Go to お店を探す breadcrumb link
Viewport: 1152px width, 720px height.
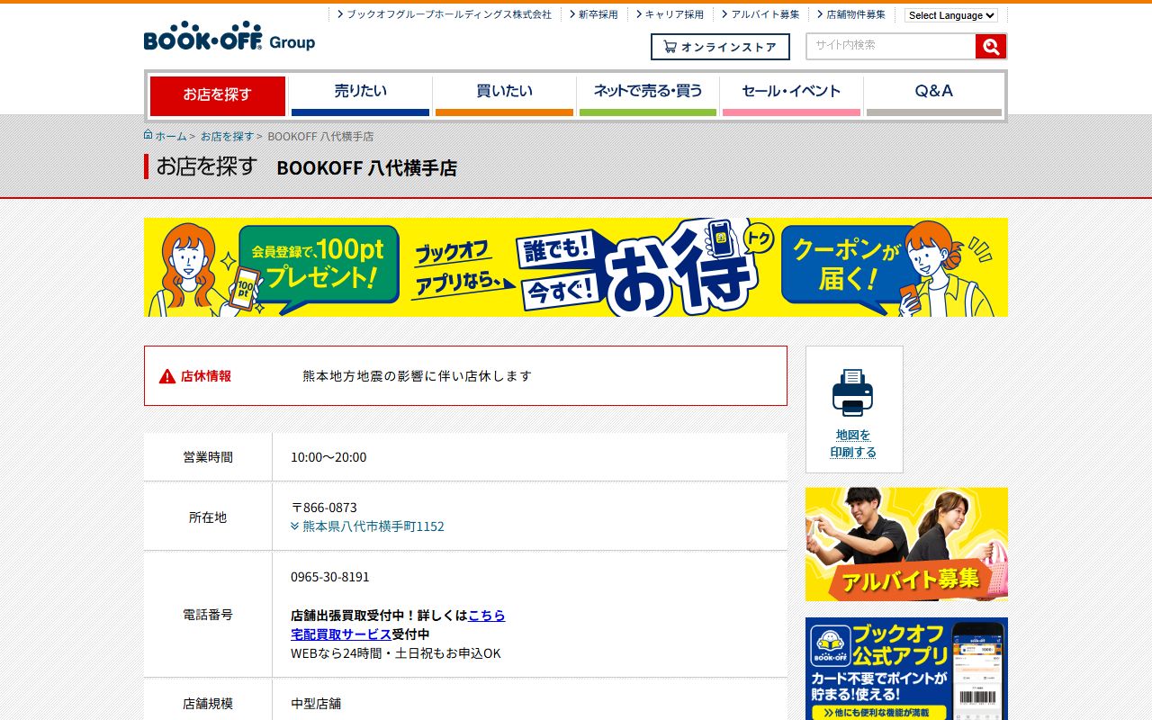point(227,136)
